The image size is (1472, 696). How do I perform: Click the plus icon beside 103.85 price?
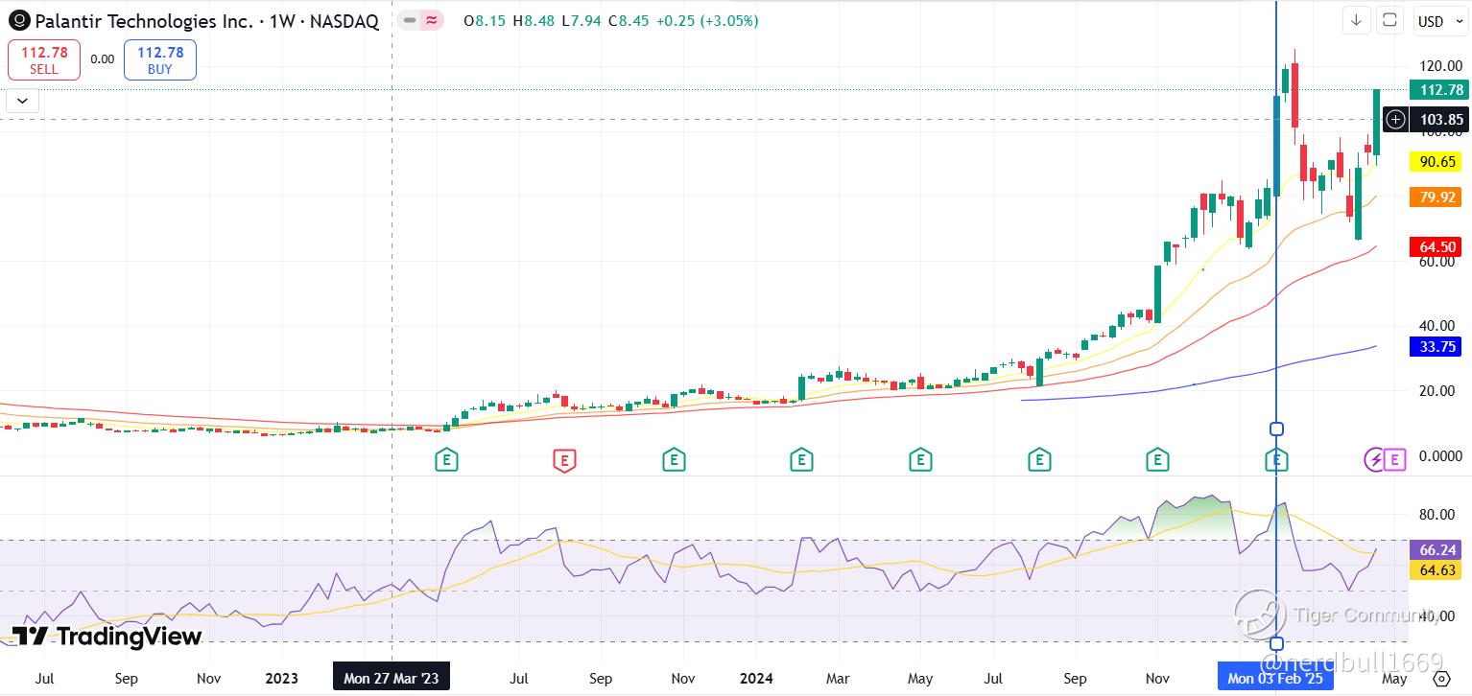1396,120
